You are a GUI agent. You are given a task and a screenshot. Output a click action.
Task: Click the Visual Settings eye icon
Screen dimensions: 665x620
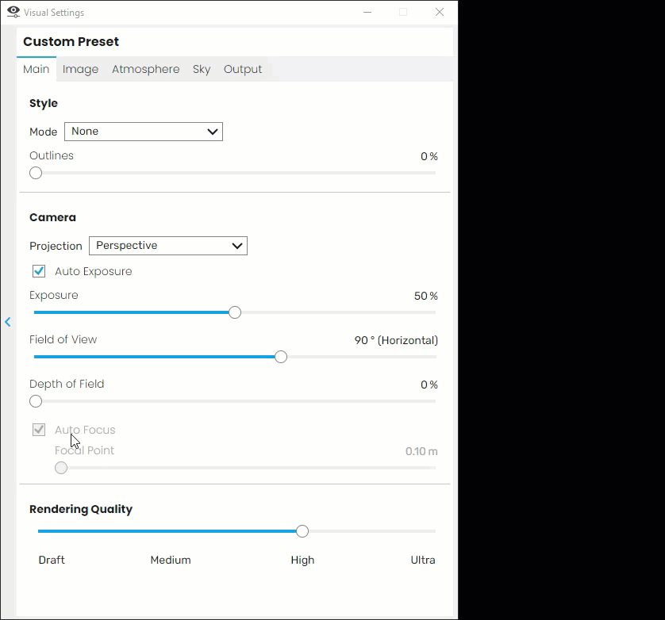click(13, 13)
